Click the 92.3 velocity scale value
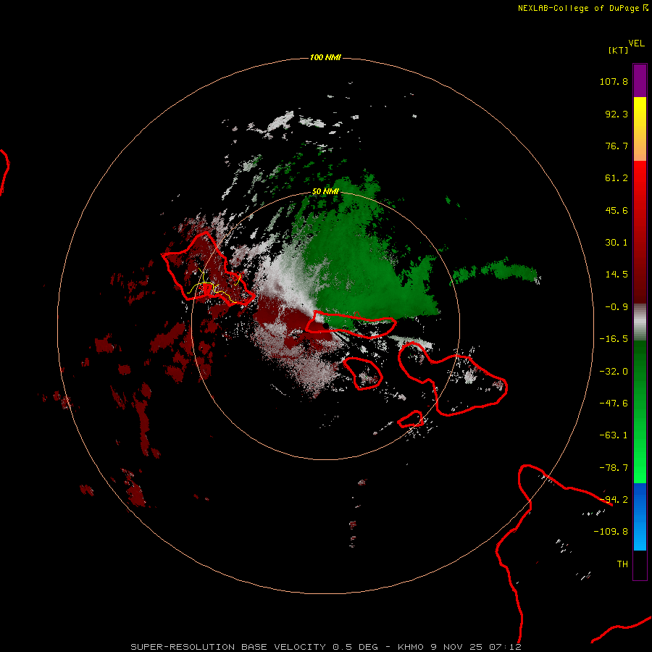The width and height of the screenshot is (652, 652). pos(617,114)
